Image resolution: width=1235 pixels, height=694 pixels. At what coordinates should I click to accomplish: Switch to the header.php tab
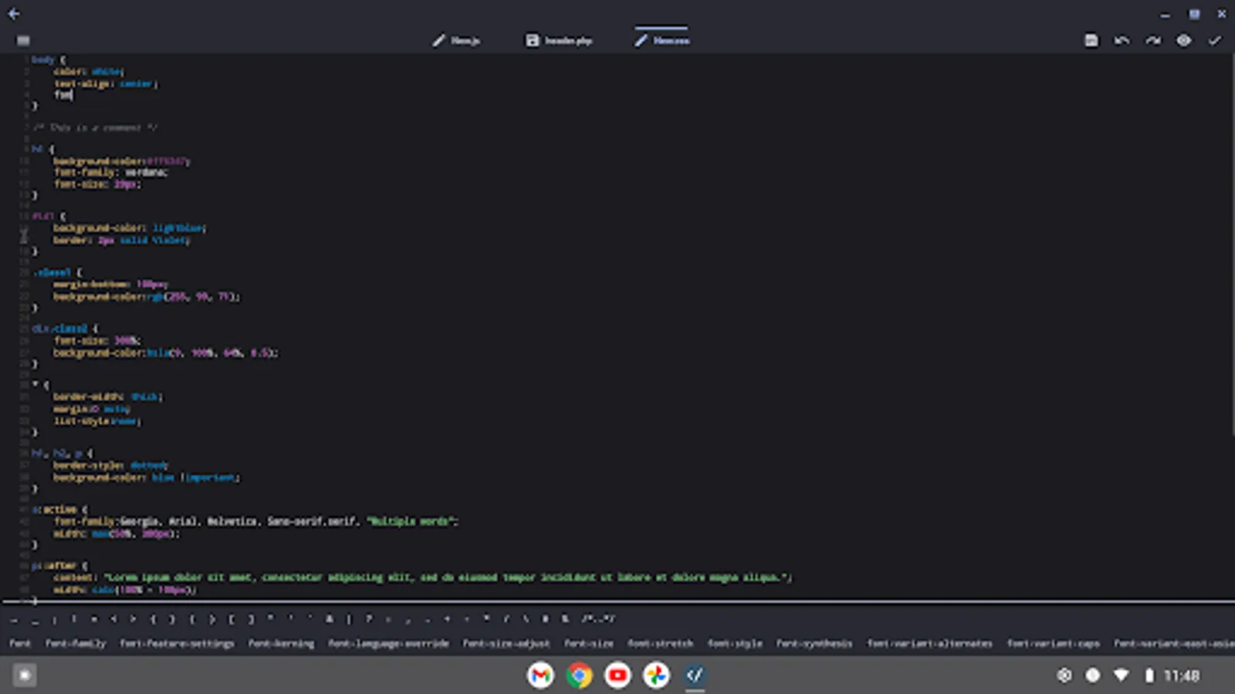568,40
